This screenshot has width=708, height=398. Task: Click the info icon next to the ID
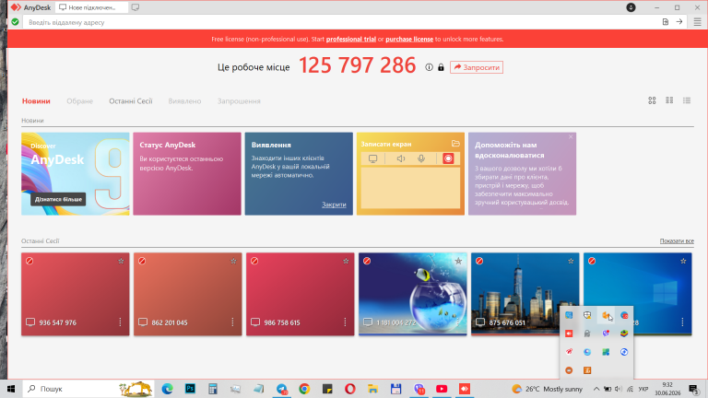[429, 67]
